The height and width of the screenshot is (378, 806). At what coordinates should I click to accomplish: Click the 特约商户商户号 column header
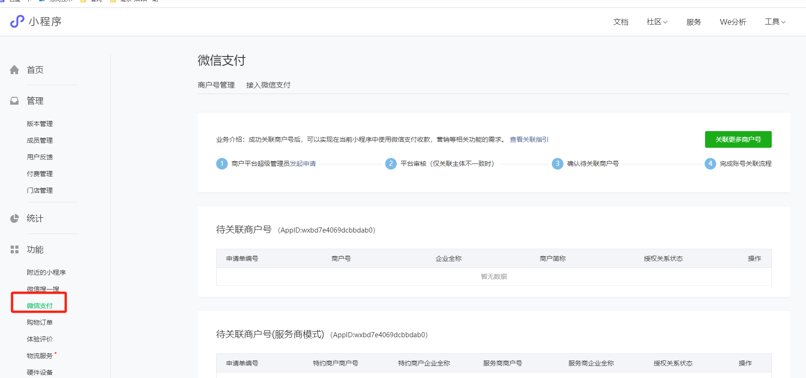pos(336,363)
